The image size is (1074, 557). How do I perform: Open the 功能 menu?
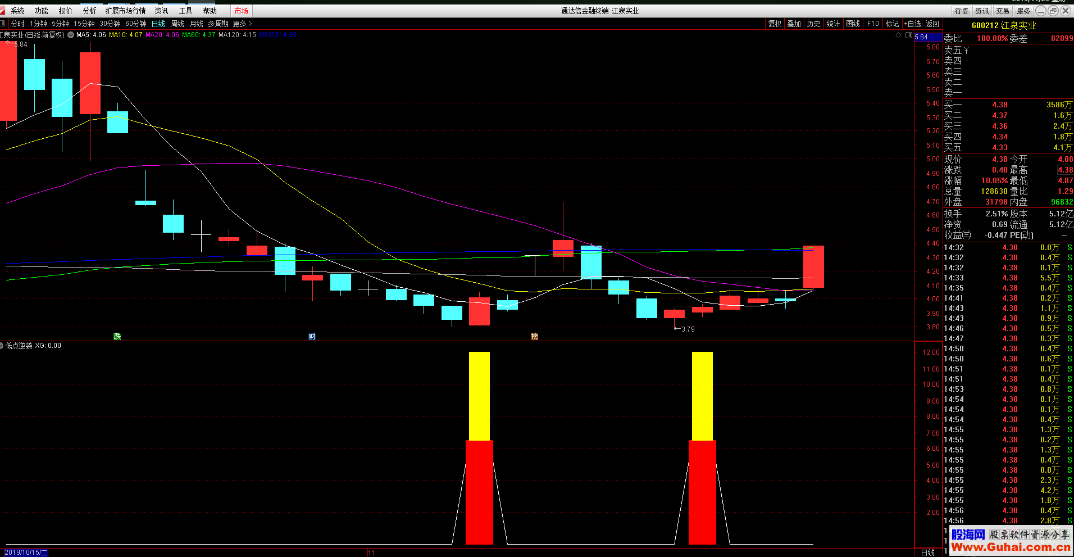tap(42, 11)
